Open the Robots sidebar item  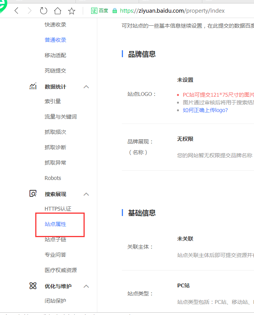pos(53,178)
